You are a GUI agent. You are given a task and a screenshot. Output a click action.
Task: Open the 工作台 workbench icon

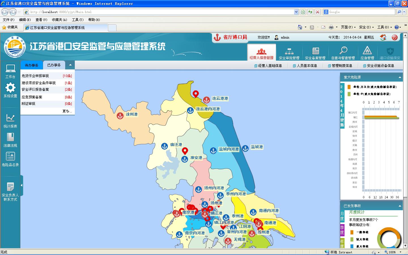click(x=10, y=69)
